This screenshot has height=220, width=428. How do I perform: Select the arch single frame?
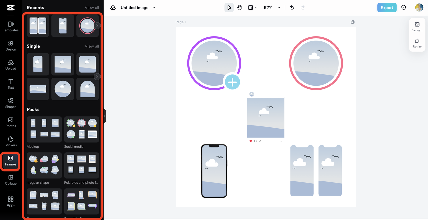87,89
